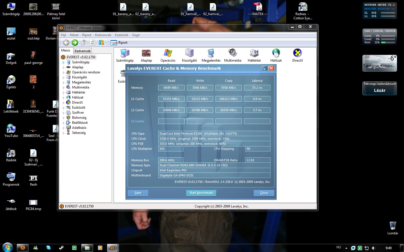Open the Windows Start button
The width and height of the screenshot is (404, 252).
(x=8, y=248)
